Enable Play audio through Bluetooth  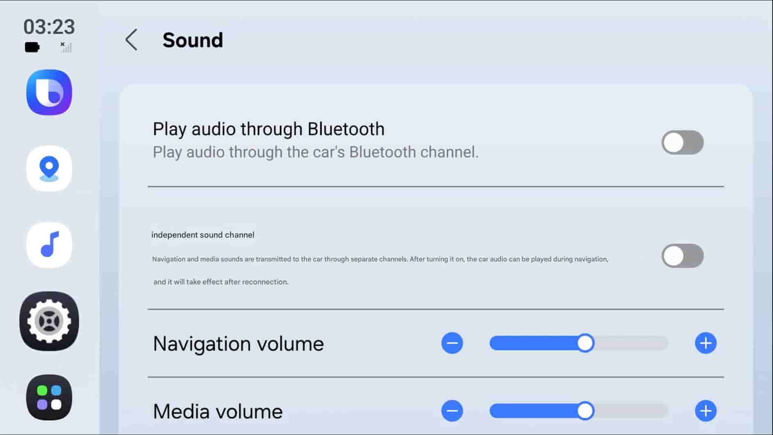682,142
